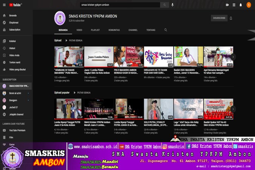The width and height of the screenshot is (255, 170).
Task: Open the orange account avatar menu
Action: click(x=249, y=5)
